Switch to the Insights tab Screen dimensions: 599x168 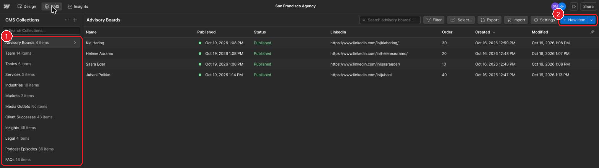[x=78, y=6]
